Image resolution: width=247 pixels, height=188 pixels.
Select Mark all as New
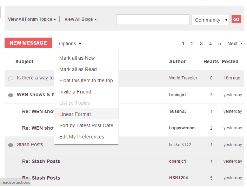pos(77,58)
